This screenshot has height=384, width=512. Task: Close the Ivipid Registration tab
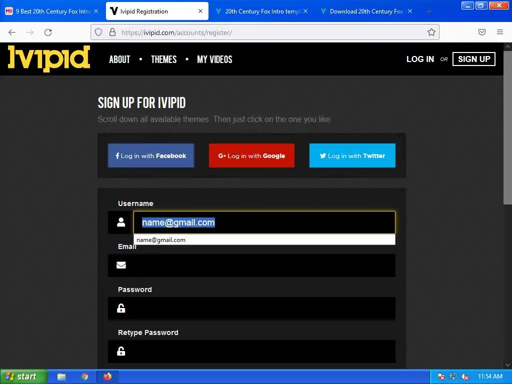point(200,11)
